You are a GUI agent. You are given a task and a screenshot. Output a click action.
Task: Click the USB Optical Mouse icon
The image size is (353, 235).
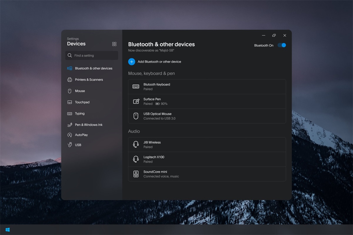point(136,116)
